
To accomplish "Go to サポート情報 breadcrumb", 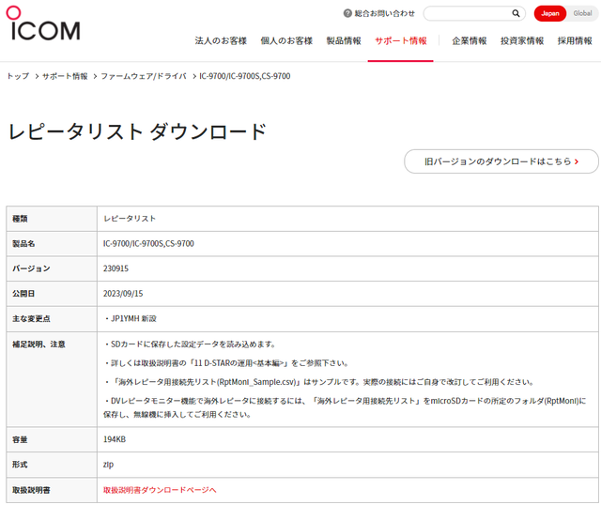I will (x=65, y=76).
